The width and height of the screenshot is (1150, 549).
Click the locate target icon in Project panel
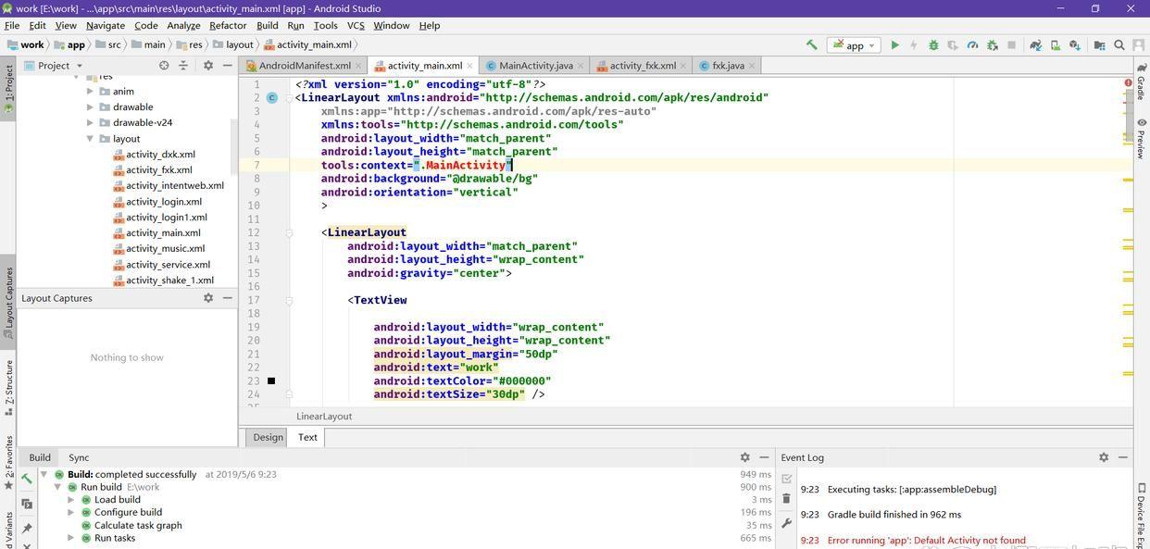(x=164, y=66)
